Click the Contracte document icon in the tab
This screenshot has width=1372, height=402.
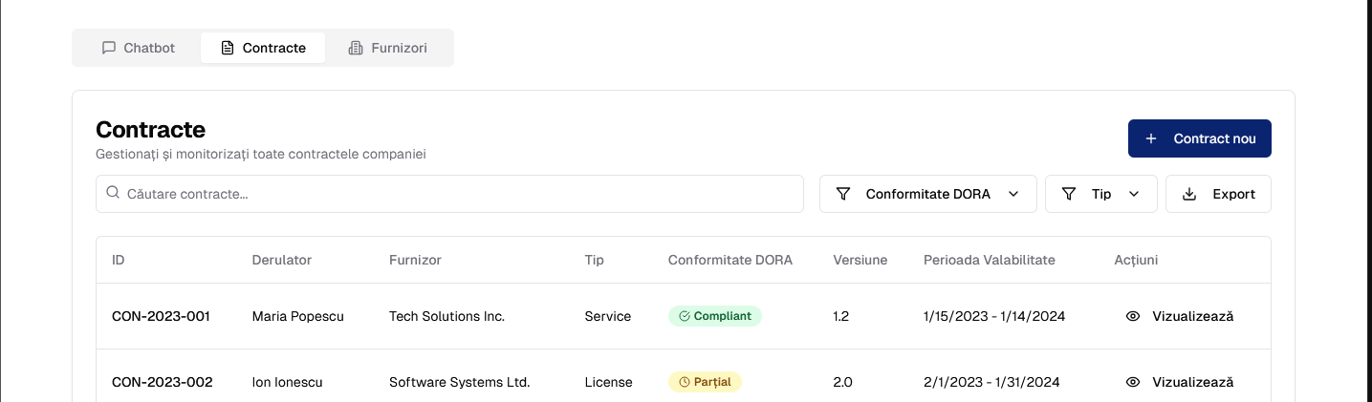tap(227, 48)
